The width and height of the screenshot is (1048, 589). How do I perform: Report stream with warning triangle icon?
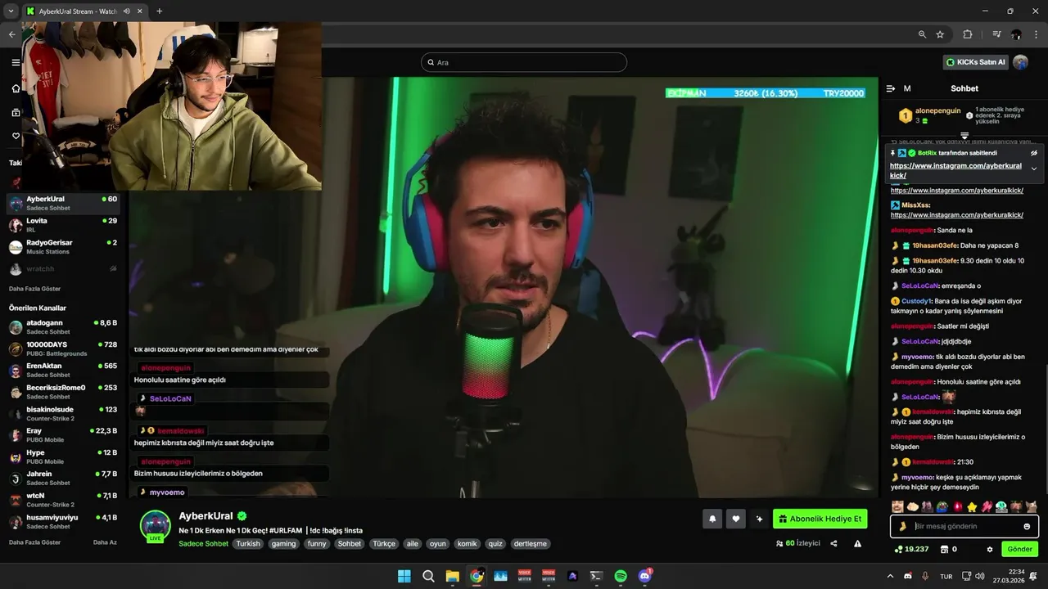coord(857,543)
